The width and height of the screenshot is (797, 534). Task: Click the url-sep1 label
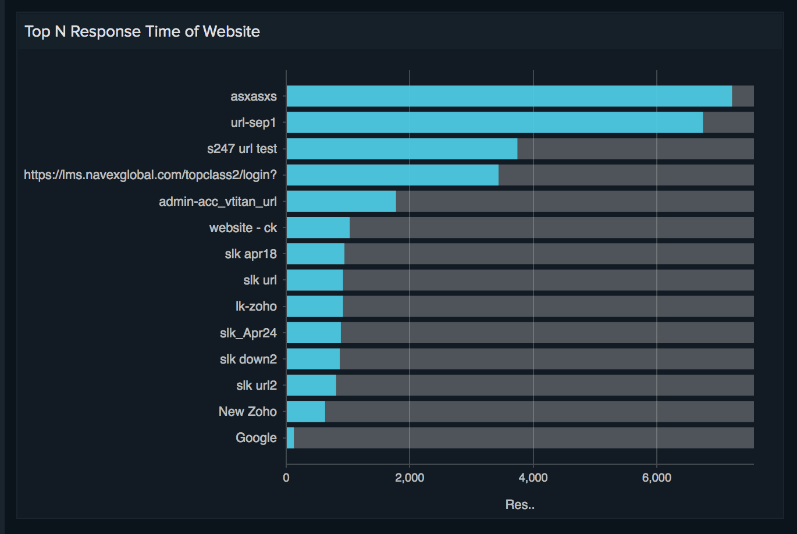252,122
